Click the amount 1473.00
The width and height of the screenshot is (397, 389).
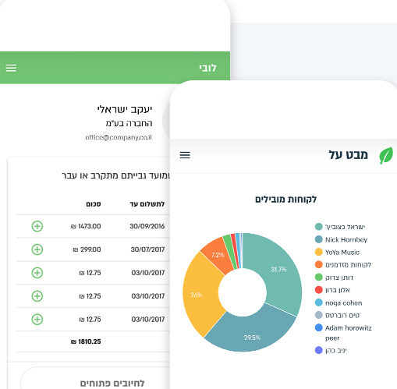click(86, 226)
